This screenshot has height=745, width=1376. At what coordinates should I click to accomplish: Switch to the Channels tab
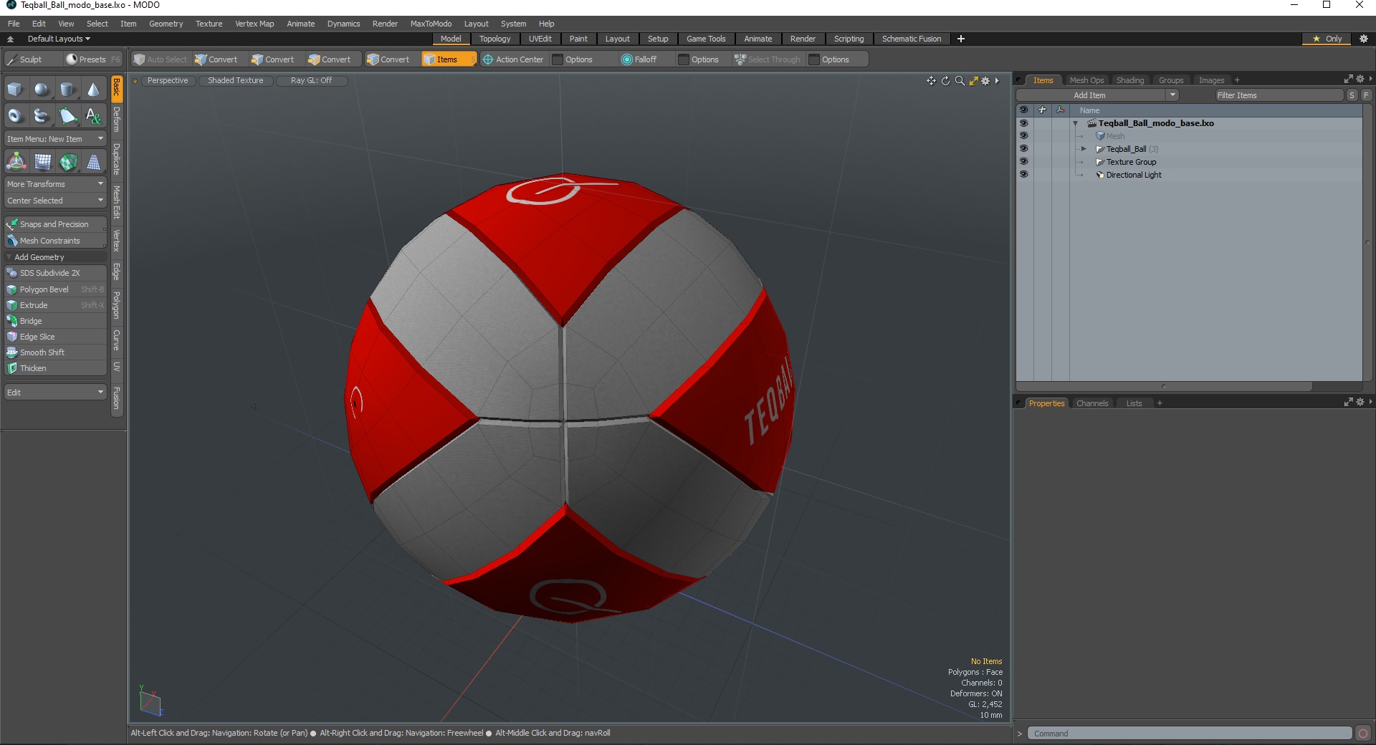coord(1092,403)
